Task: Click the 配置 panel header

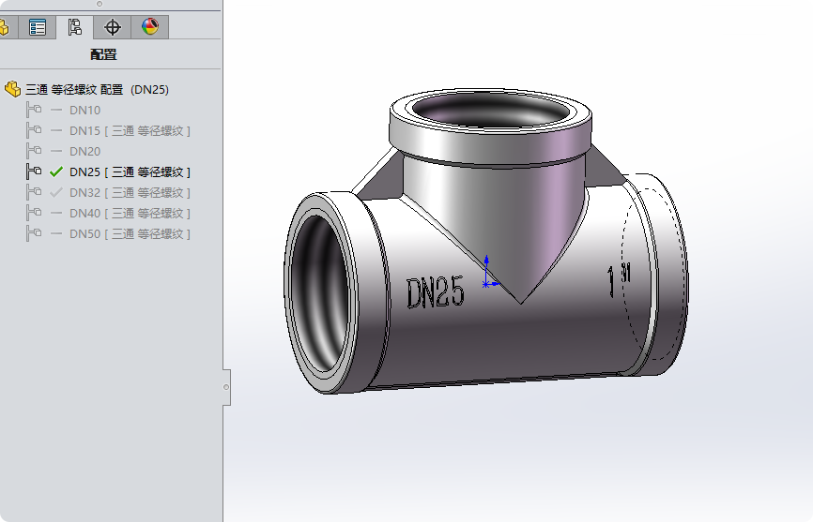Action: 103,54
